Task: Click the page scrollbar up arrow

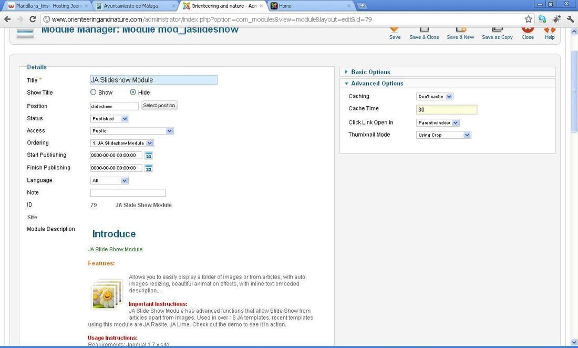Action: pos(574,32)
